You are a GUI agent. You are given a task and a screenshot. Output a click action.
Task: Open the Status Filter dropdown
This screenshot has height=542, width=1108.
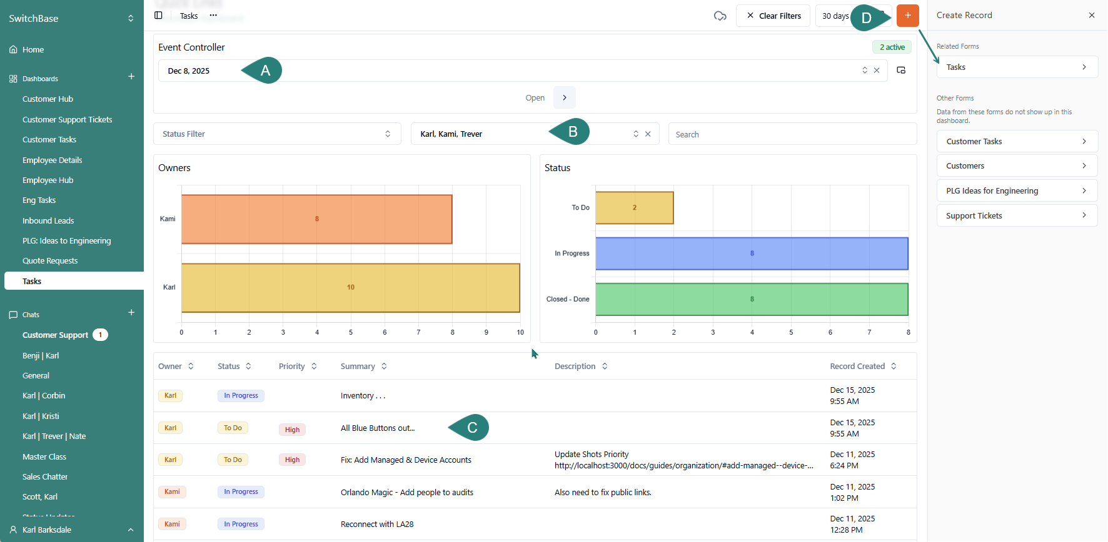tap(276, 134)
